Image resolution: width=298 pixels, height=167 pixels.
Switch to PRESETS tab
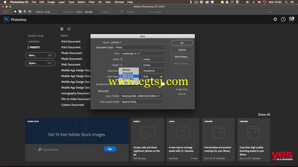point(35,47)
